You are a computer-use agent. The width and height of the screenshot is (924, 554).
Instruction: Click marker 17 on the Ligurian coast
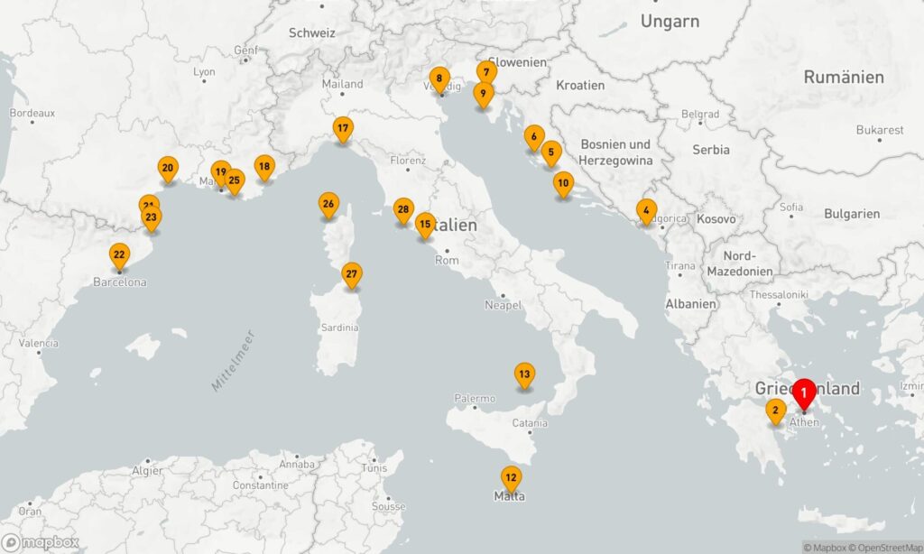pos(343,129)
